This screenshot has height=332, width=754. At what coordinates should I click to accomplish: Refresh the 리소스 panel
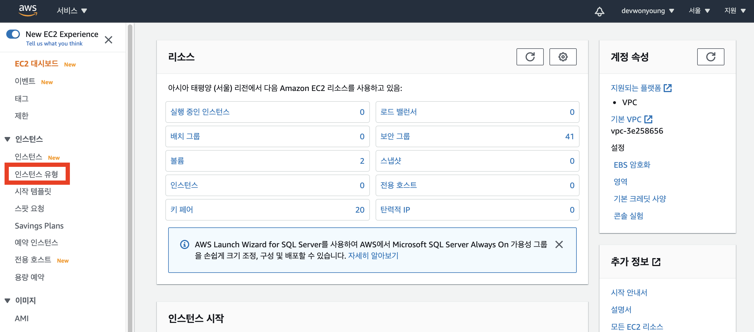530,57
